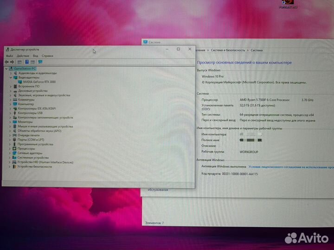
Task: Click the icon of Устройства безопасности
Action: point(14,167)
